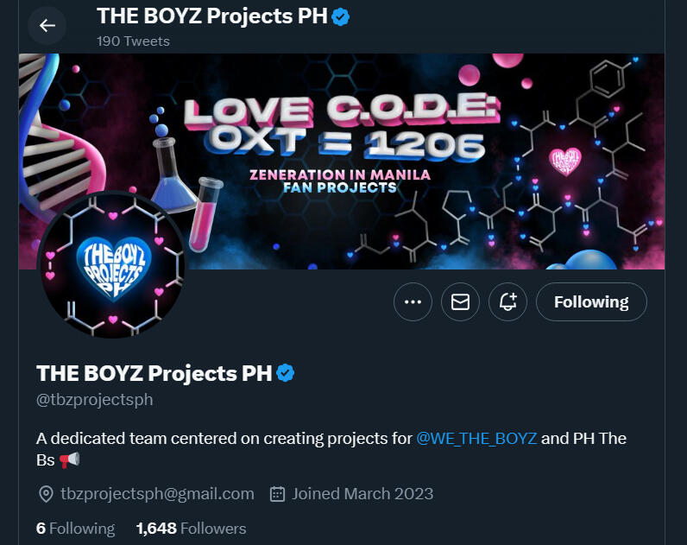Image resolution: width=687 pixels, height=545 pixels.
Task: Open the @WE_THE_BOYZ mention link
Action: pos(476,438)
